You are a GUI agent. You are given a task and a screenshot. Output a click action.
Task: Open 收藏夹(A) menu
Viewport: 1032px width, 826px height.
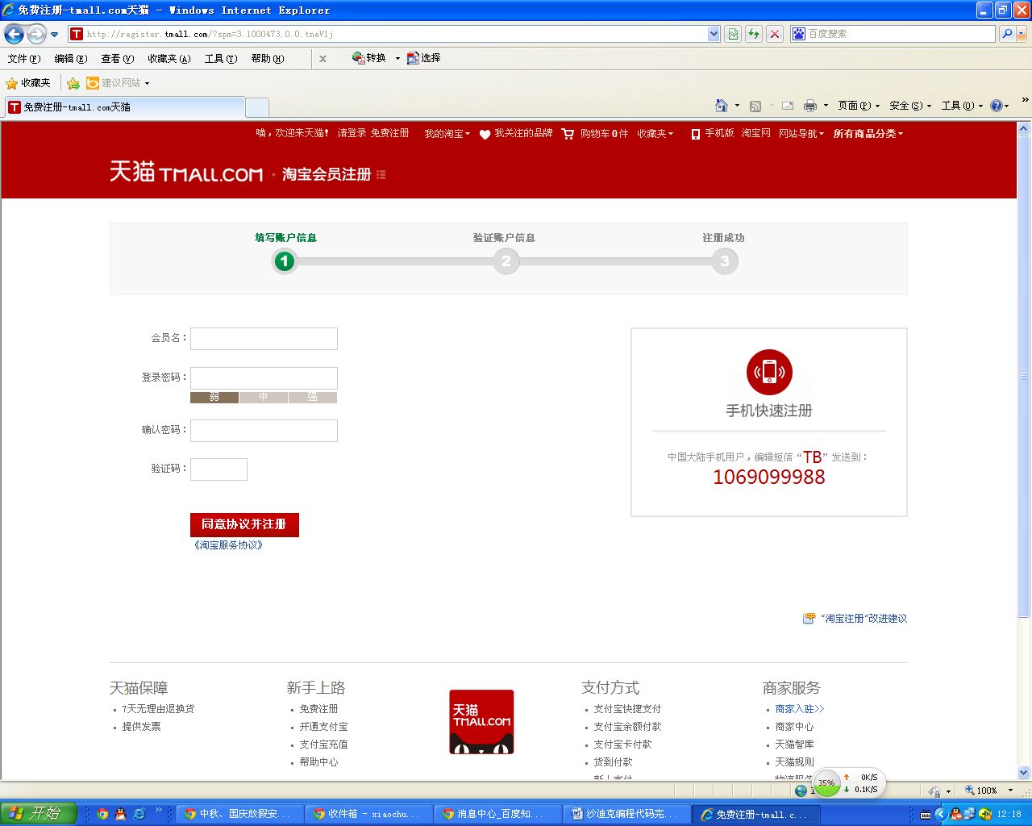tap(169, 59)
